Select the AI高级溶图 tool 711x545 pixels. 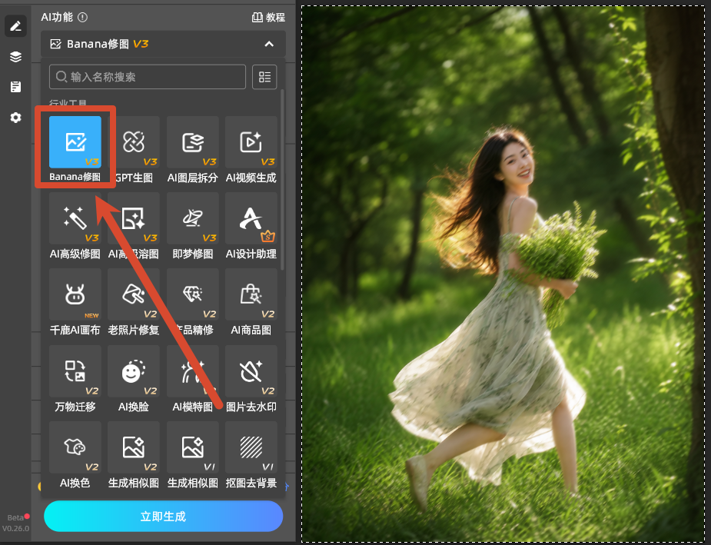134,218
